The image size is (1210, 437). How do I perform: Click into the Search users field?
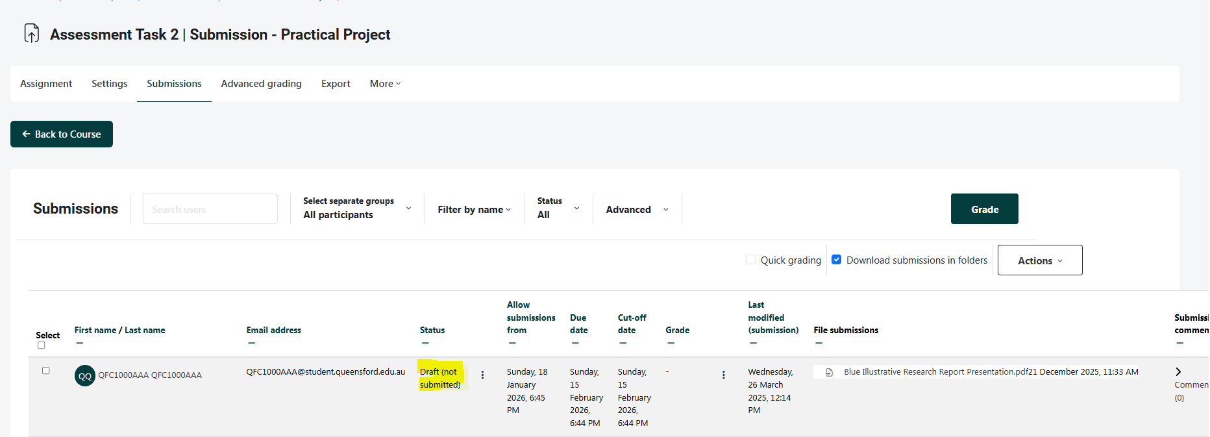tap(210, 209)
